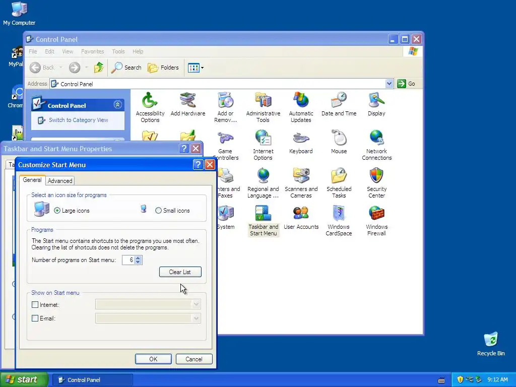Open Printers and Faxes icon
Viewport: 516px width, 387px height.
[229, 183]
